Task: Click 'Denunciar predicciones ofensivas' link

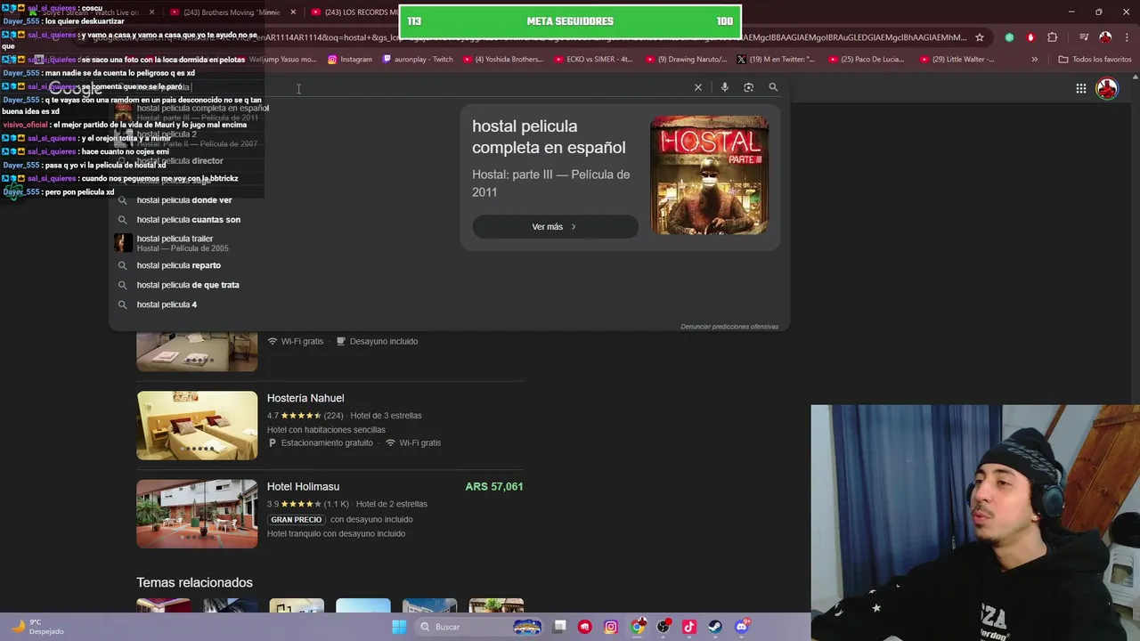Action: 729,327
